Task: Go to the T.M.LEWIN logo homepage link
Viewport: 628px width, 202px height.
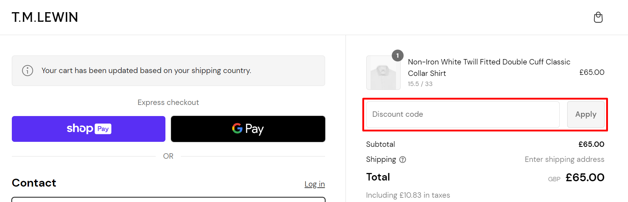Action: (x=45, y=17)
